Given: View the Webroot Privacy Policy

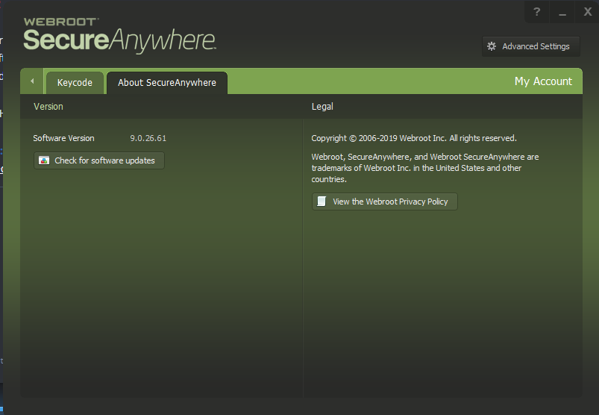Looking at the screenshot, I should (385, 202).
